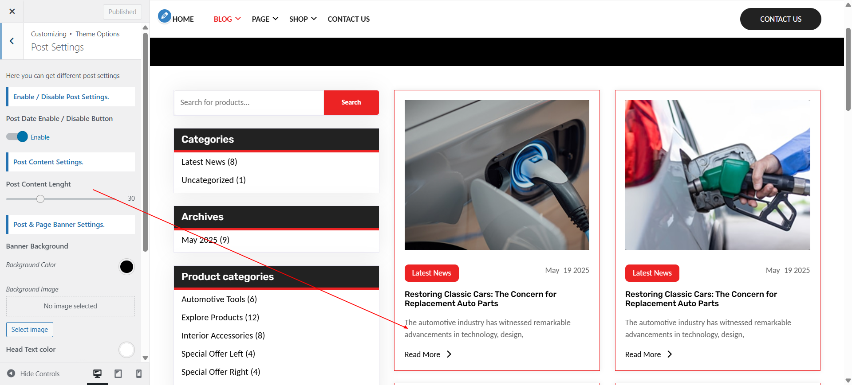Click the customizer scrollbar down arrow
Image resolution: width=852 pixels, height=385 pixels.
pos(145,358)
